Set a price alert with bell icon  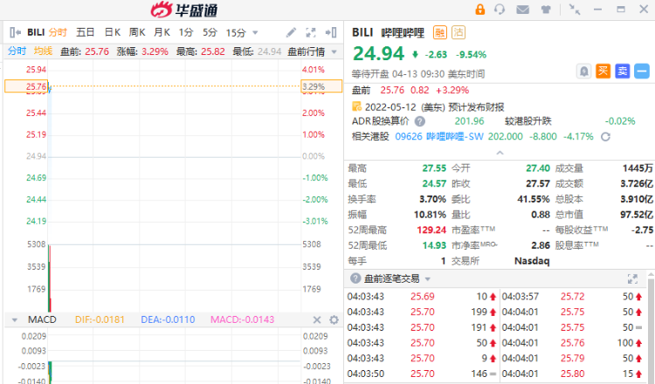click(583, 71)
